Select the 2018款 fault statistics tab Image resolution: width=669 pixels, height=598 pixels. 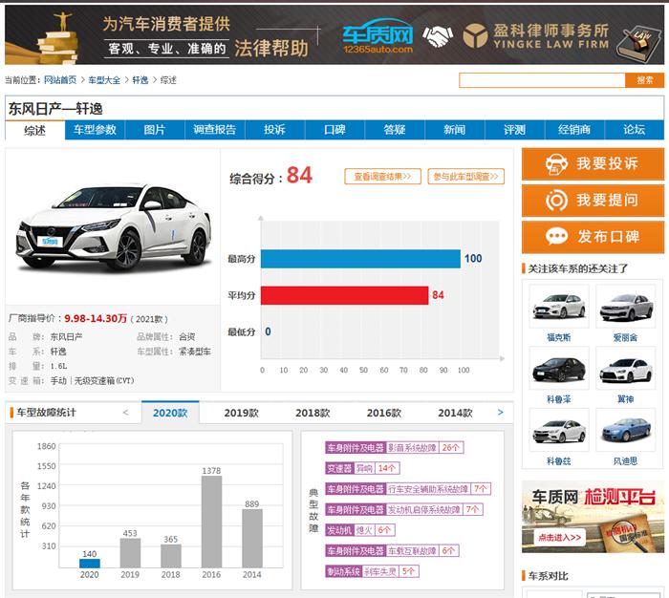[313, 413]
